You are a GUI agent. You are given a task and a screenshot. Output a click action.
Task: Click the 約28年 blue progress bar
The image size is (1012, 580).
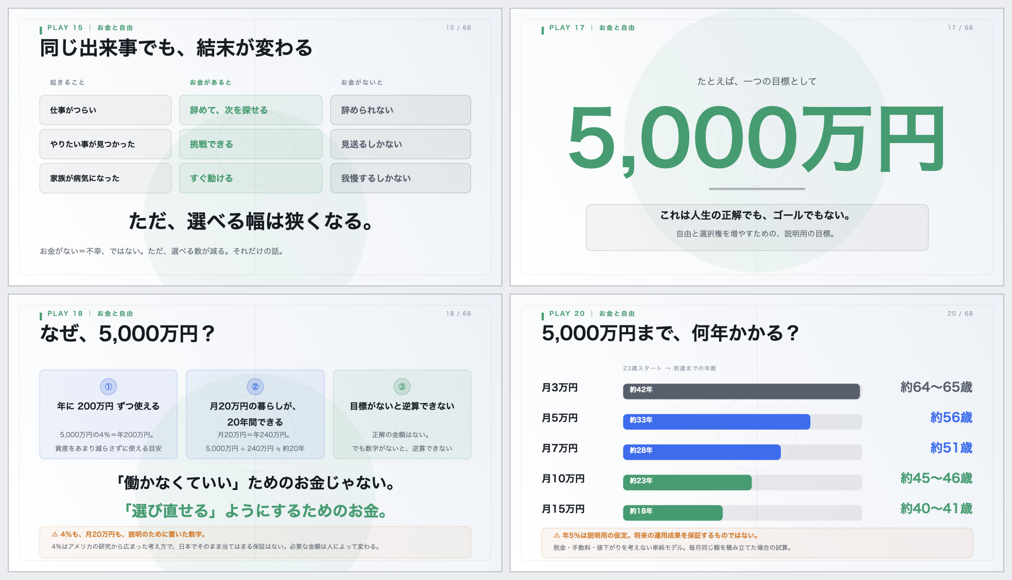click(x=702, y=452)
